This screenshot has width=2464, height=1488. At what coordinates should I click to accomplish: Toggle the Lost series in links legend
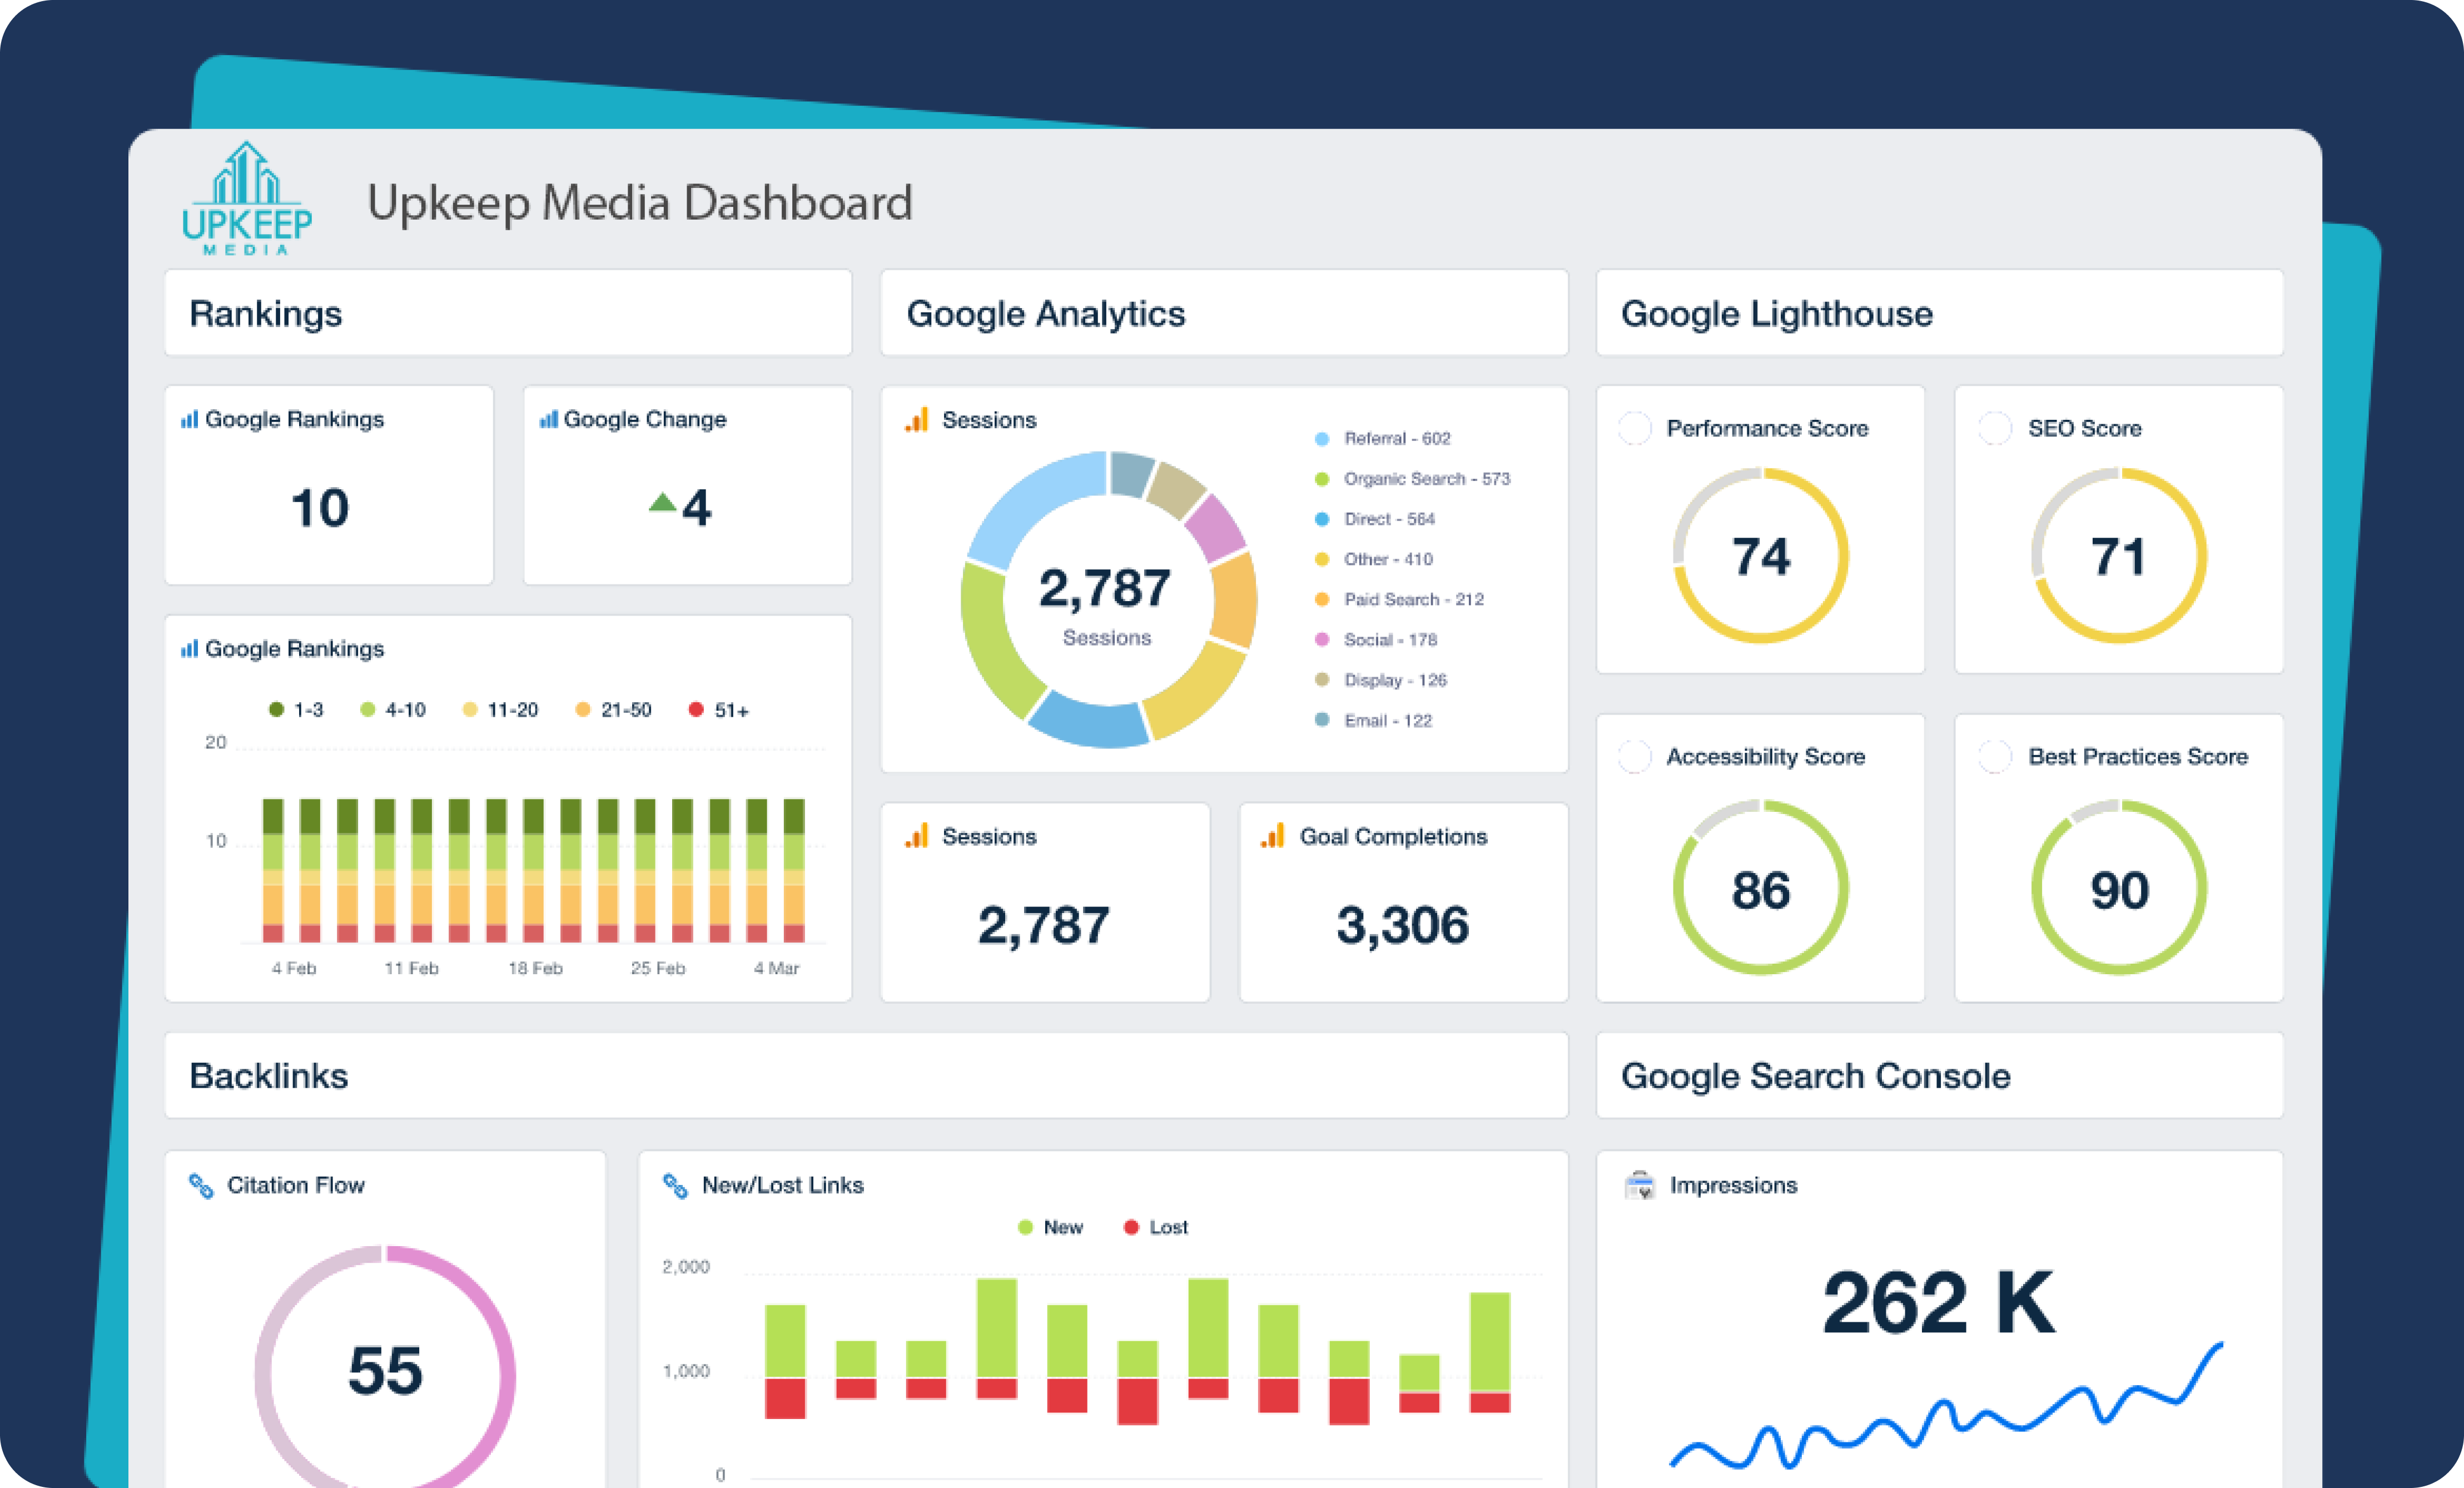coord(1156,1227)
